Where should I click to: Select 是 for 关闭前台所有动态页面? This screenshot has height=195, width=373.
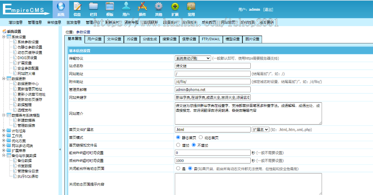click(x=178, y=169)
